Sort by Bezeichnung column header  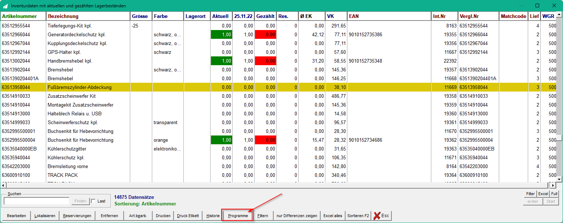[x=88, y=16]
